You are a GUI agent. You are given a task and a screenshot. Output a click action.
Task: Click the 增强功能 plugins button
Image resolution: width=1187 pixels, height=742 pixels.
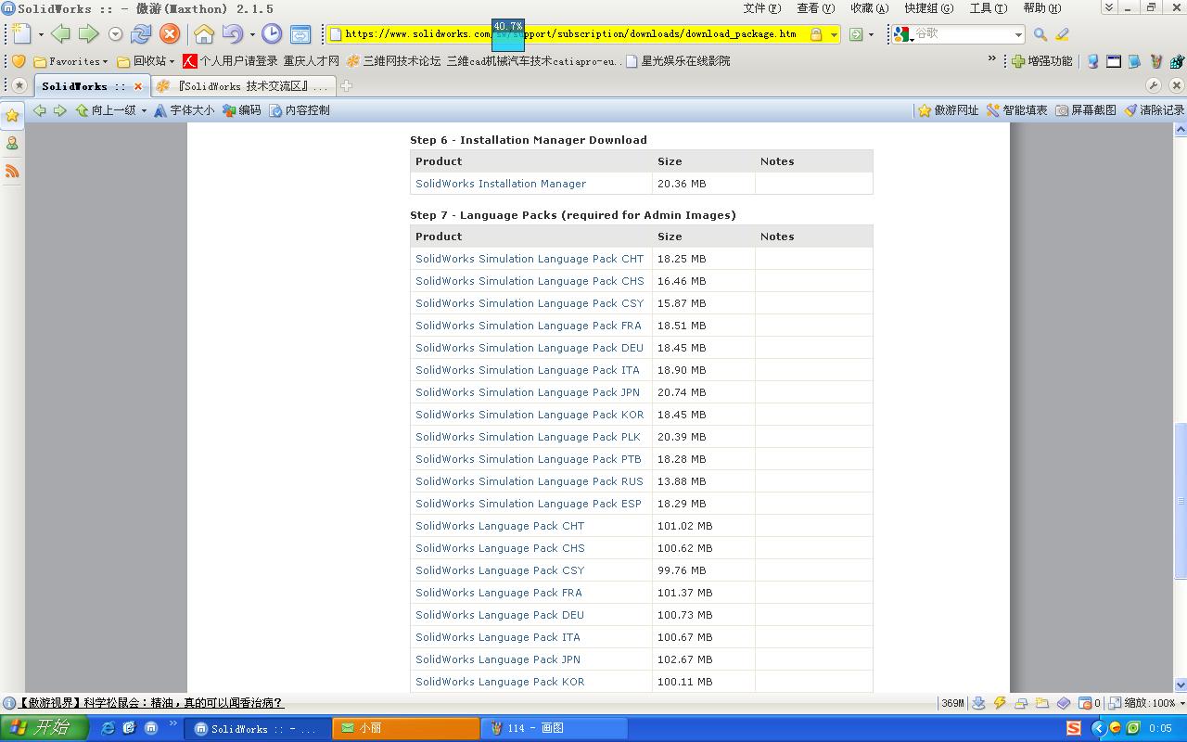point(1042,61)
